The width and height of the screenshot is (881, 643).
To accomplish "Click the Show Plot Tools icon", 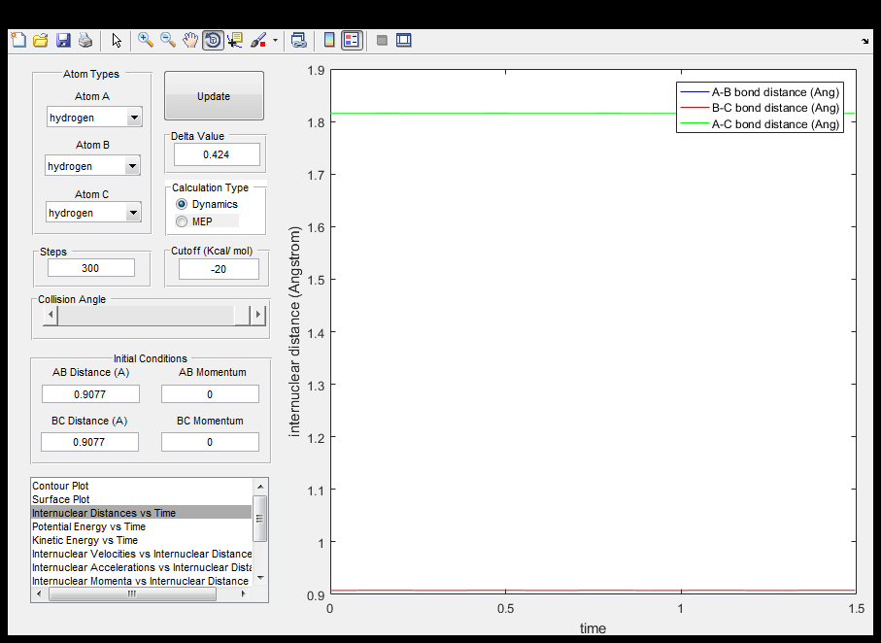I will (403, 40).
